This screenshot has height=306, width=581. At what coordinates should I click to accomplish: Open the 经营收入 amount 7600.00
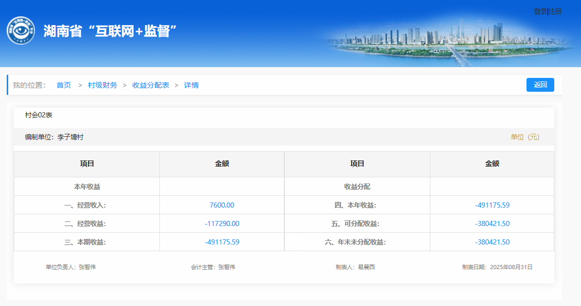222,205
